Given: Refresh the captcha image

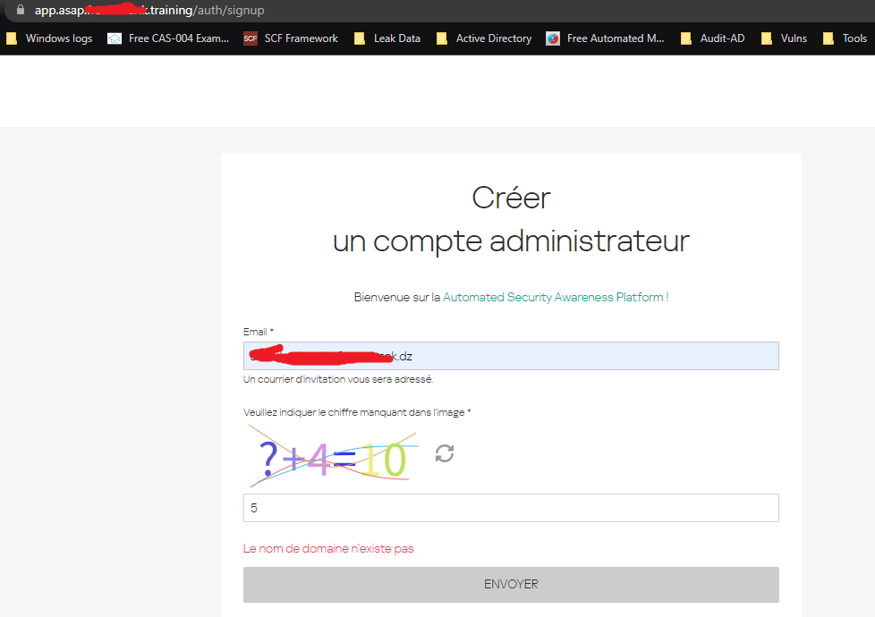Looking at the screenshot, I should (x=445, y=453).
